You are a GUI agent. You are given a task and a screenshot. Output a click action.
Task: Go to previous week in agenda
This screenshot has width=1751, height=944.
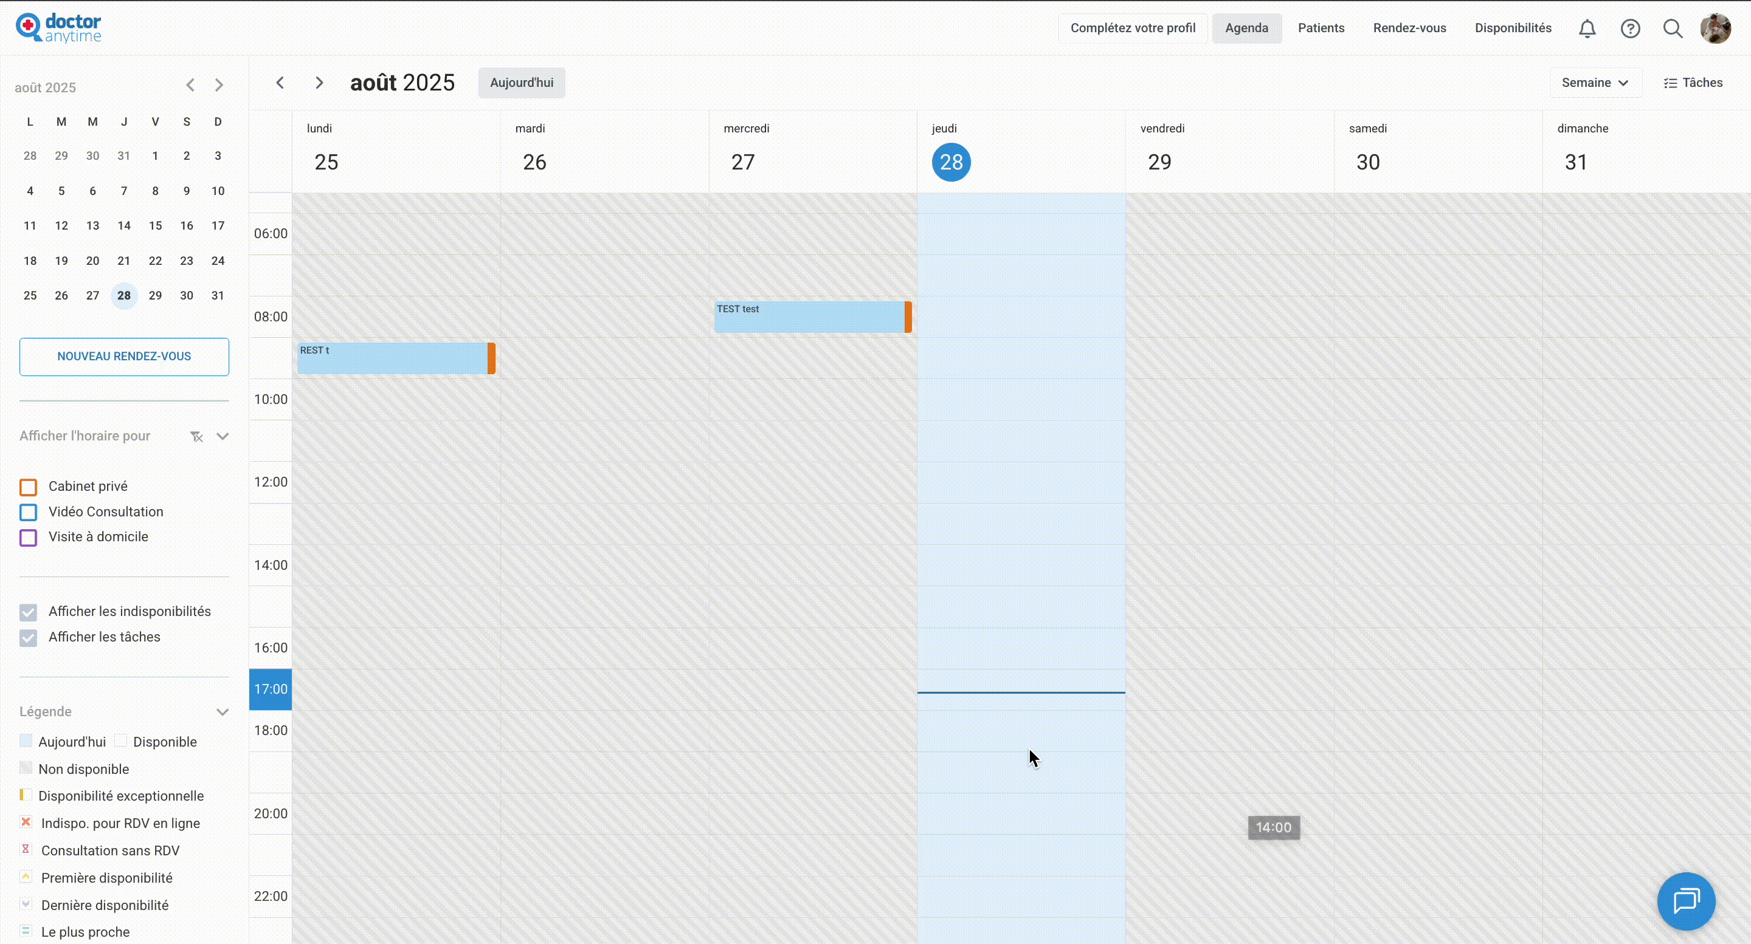click(x=280, y=83)
